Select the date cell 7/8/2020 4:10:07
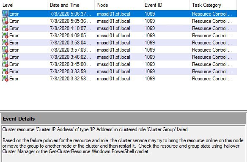The image size is (247, 162). pos(70,28)
